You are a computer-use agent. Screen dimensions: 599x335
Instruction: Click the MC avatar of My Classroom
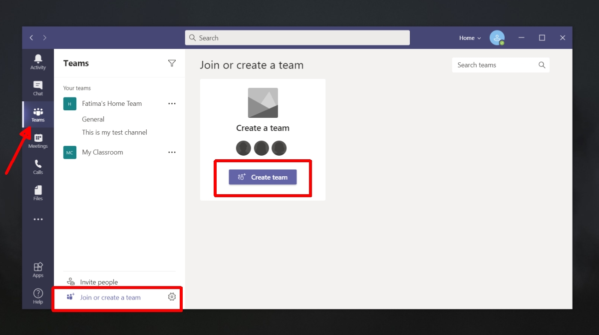(70, 152)
